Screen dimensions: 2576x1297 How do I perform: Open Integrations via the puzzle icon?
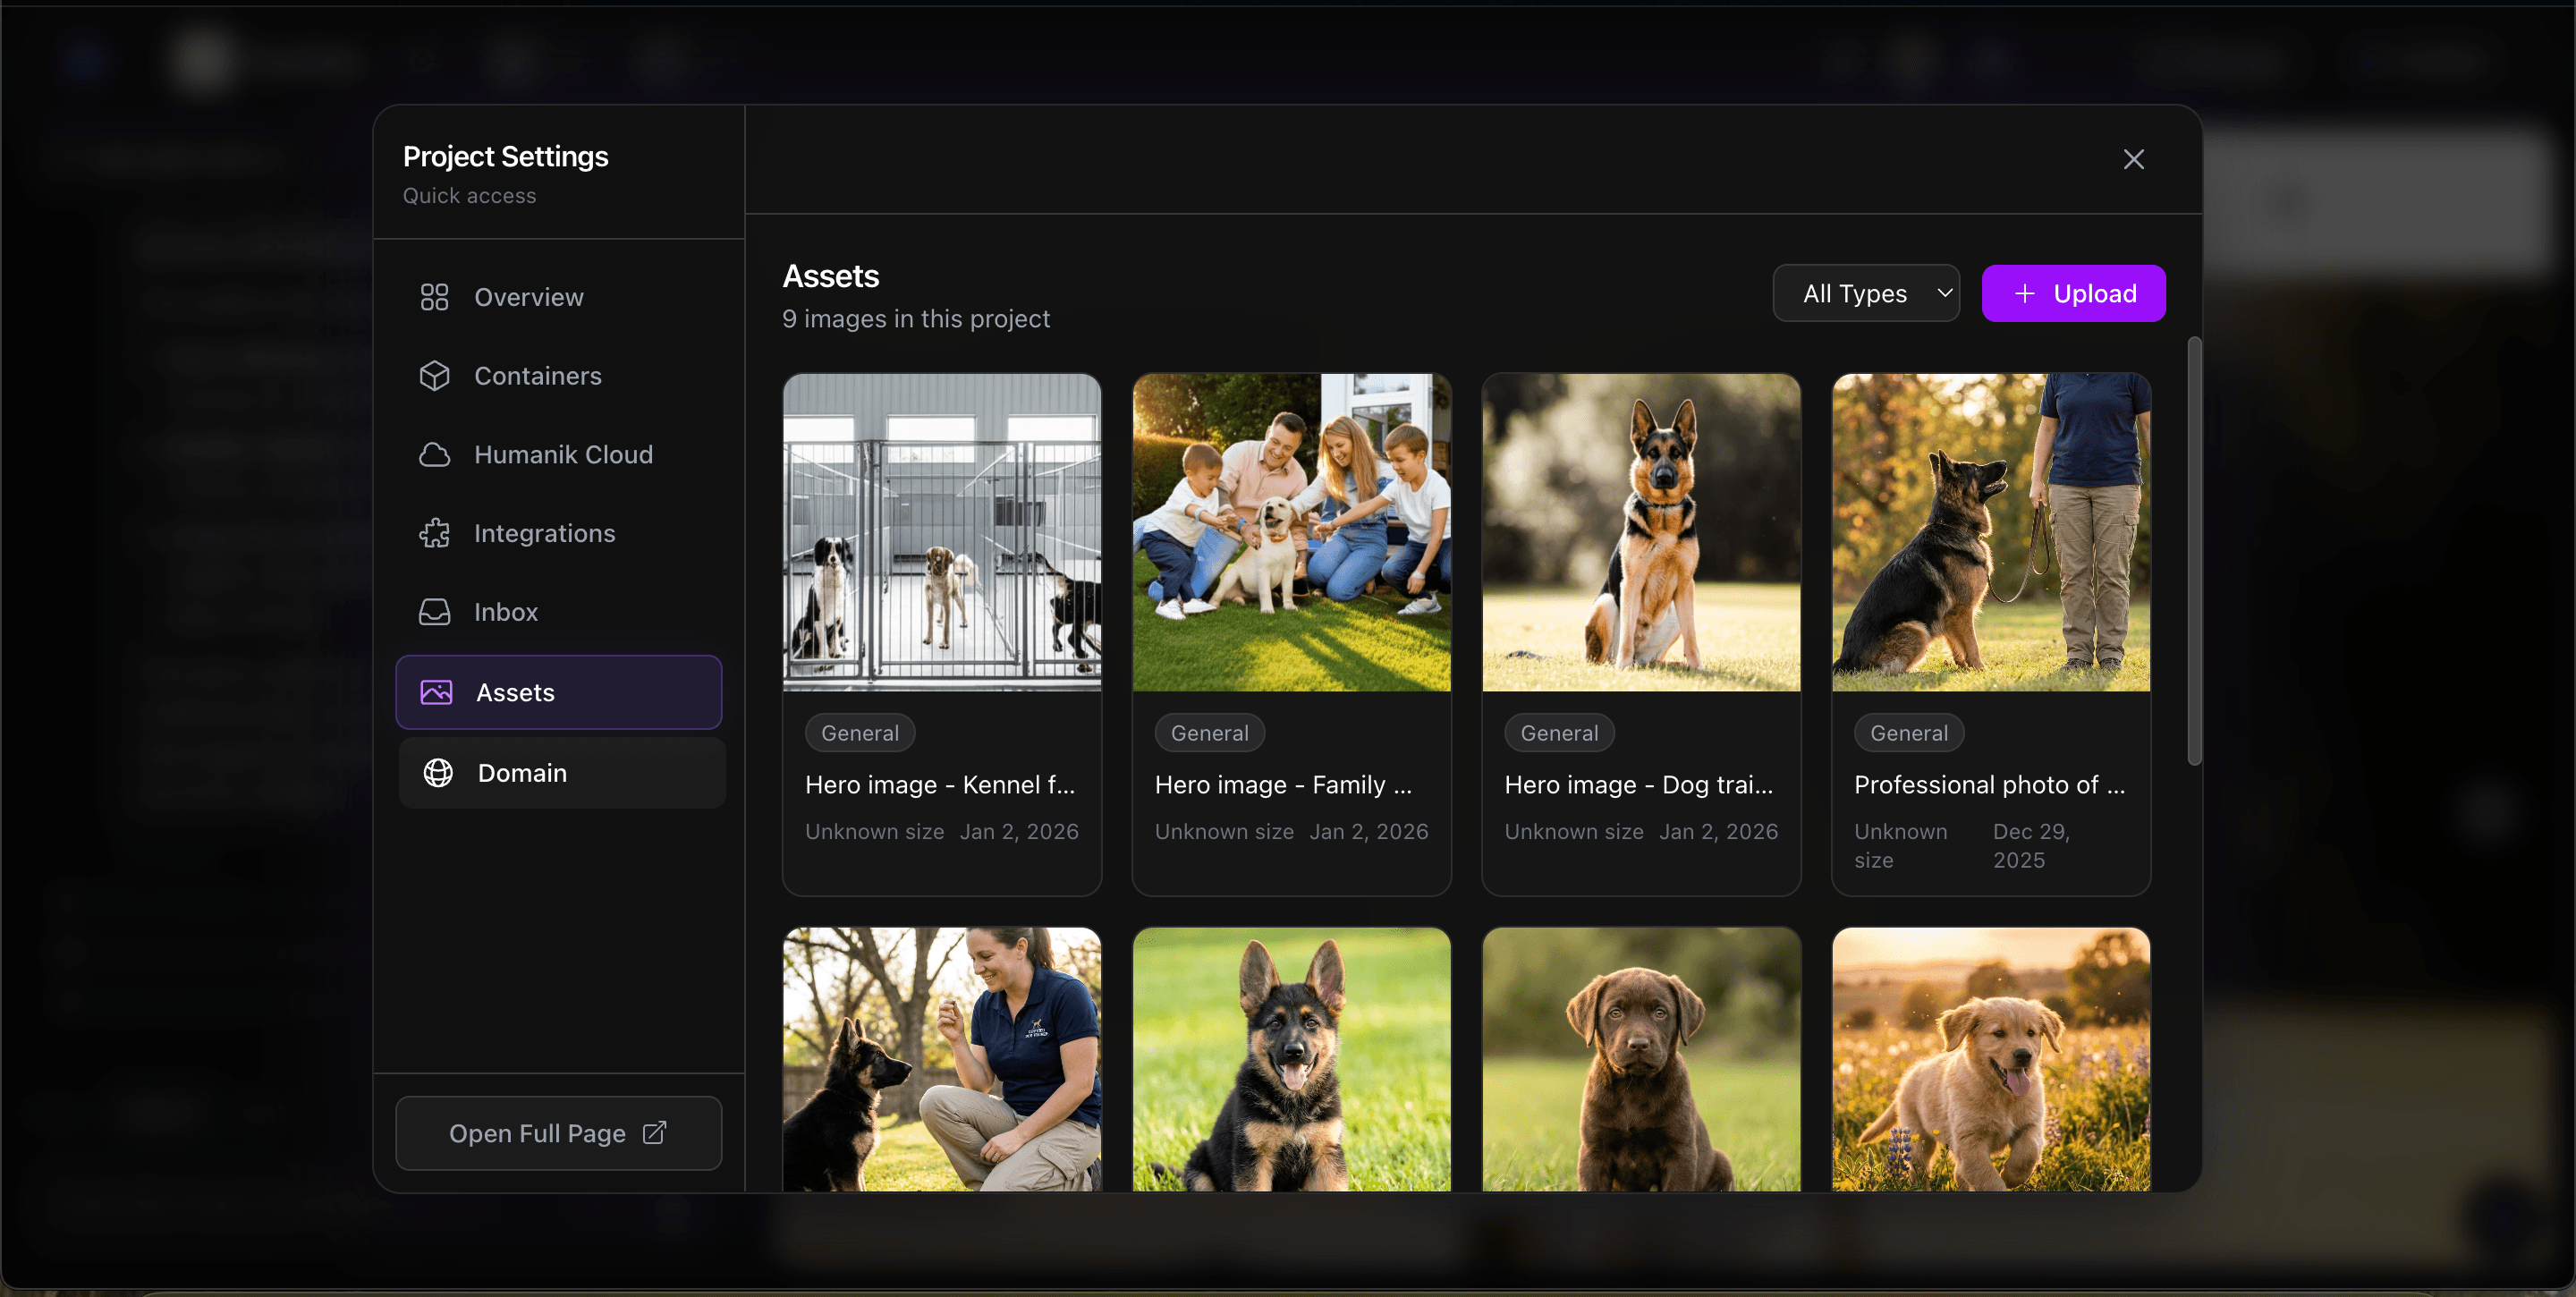pos(435,533)
